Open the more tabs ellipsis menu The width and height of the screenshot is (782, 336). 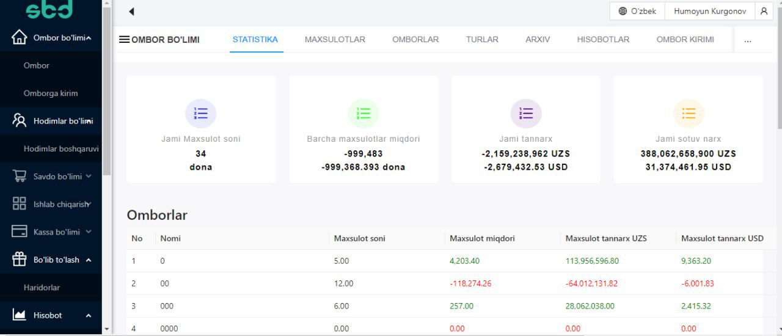[748, 40]
